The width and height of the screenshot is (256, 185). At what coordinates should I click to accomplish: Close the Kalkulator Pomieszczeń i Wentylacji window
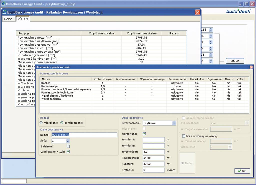pos(197,12)
